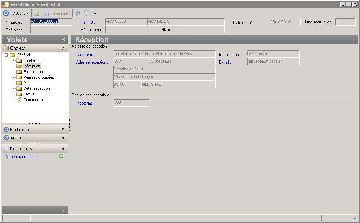
Task: Click the Type facturation HT field
Action: (345, 22)
